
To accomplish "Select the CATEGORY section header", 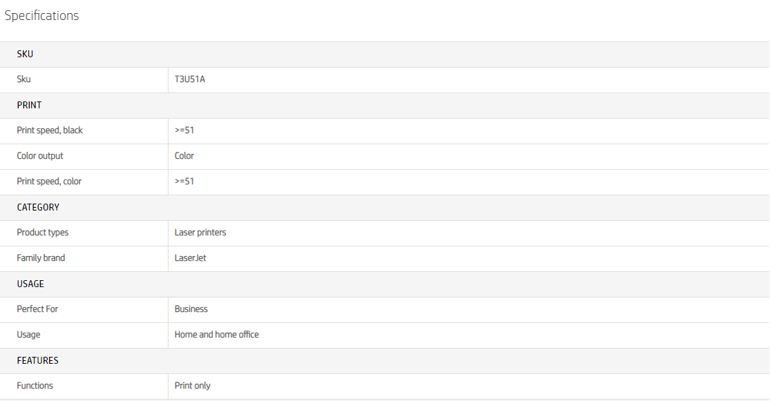I will coord(38,207).
